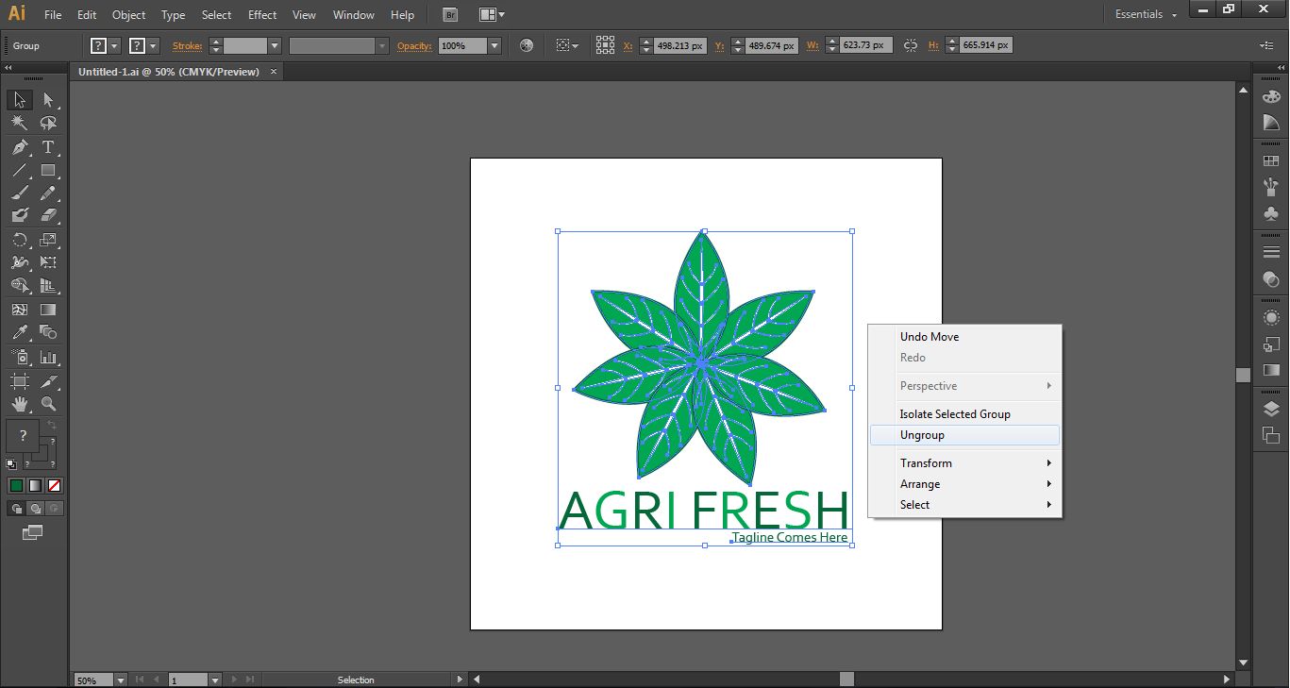Switch paint mode to Gradient
Viewport: 1290px width, 688px height.
coord(36,485)
